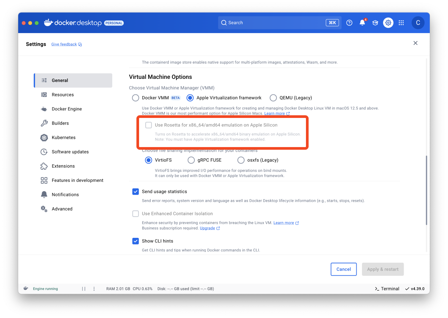Open the Docker Engine settings section
Screen dimensions: 448x318
pos(73,109)
